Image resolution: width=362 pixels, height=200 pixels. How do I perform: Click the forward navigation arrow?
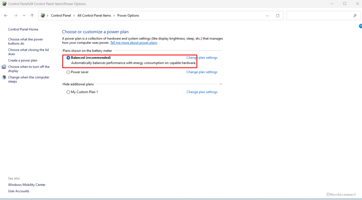pyautogui.click(x=15, y=16)
